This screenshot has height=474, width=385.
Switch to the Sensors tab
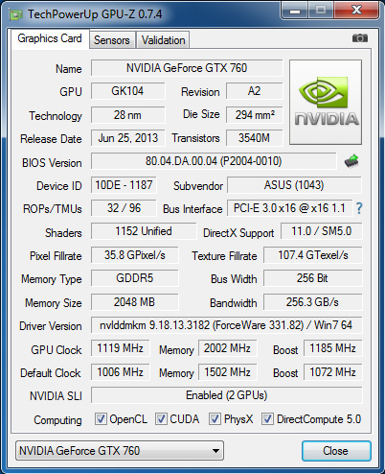112,40
